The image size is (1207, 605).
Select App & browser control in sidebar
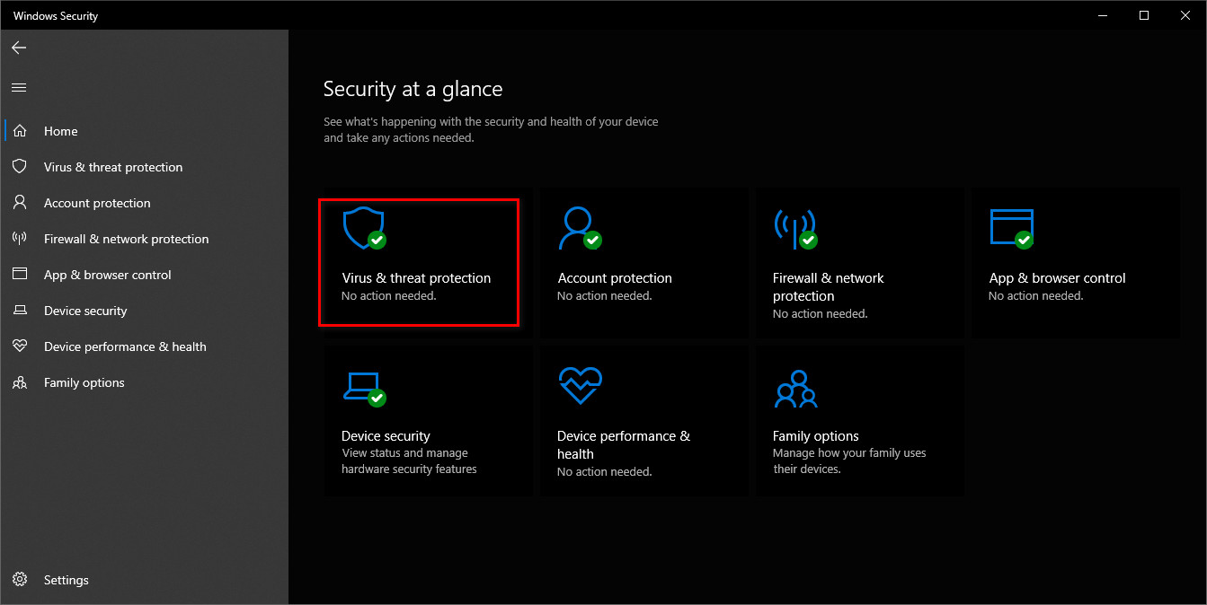(107, 275)
